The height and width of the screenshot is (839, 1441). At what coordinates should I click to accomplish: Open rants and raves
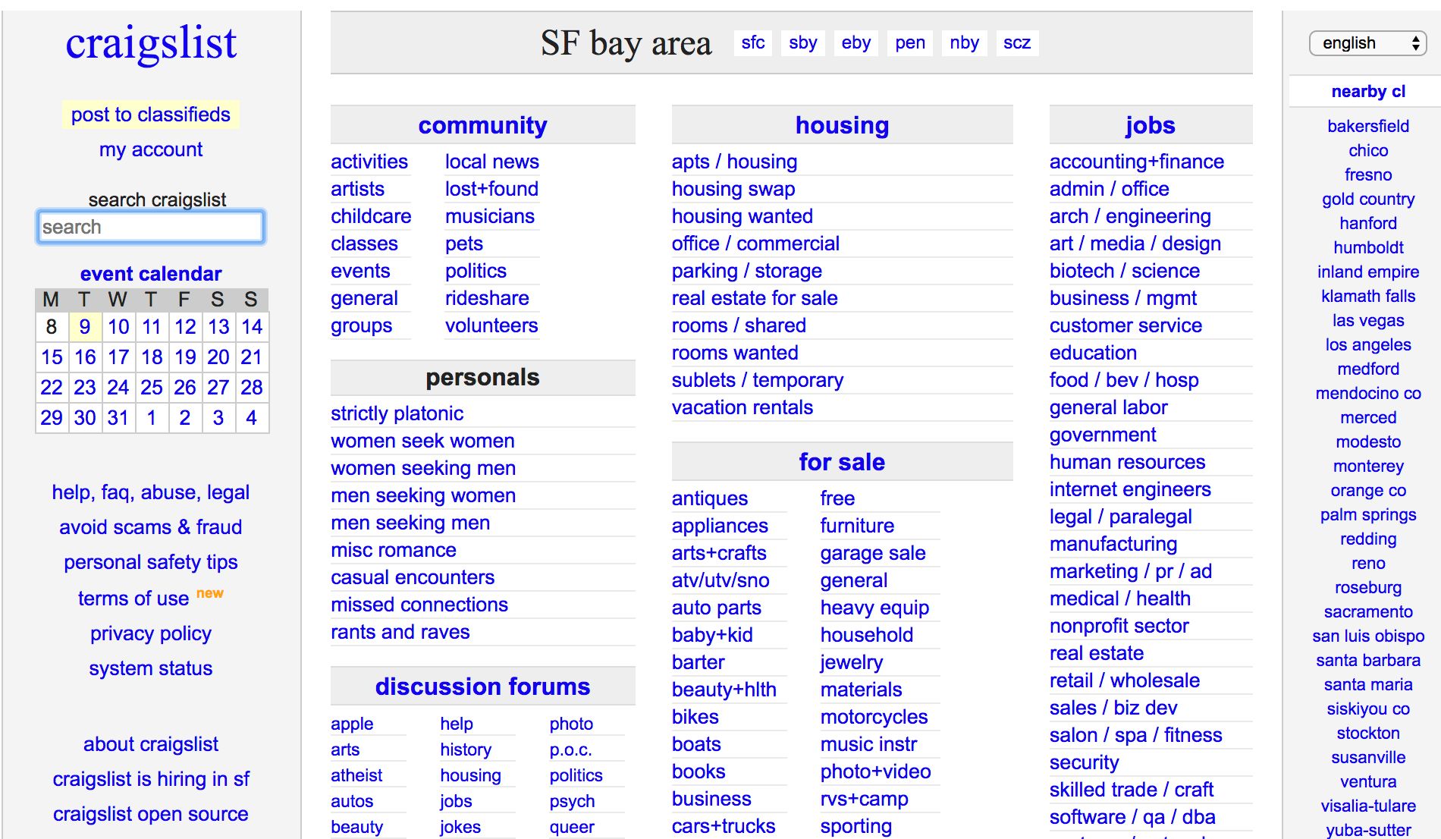click(x=400, y=632)
